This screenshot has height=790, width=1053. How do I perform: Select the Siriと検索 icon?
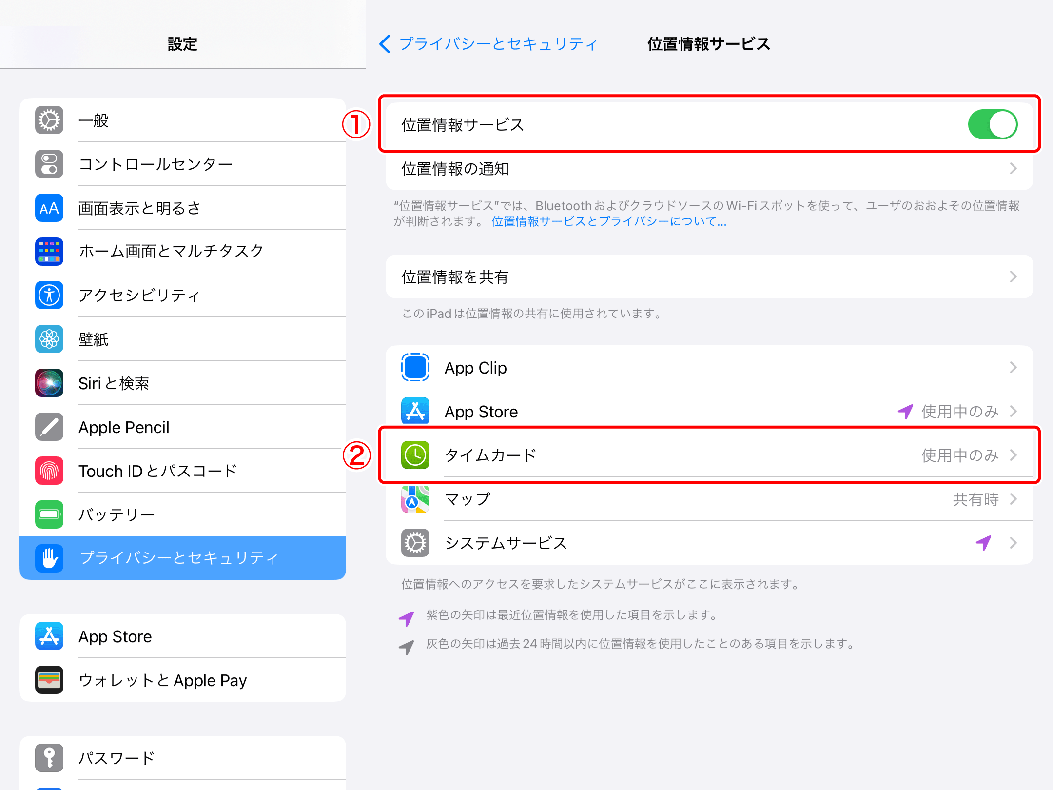(x=48, y=383)
